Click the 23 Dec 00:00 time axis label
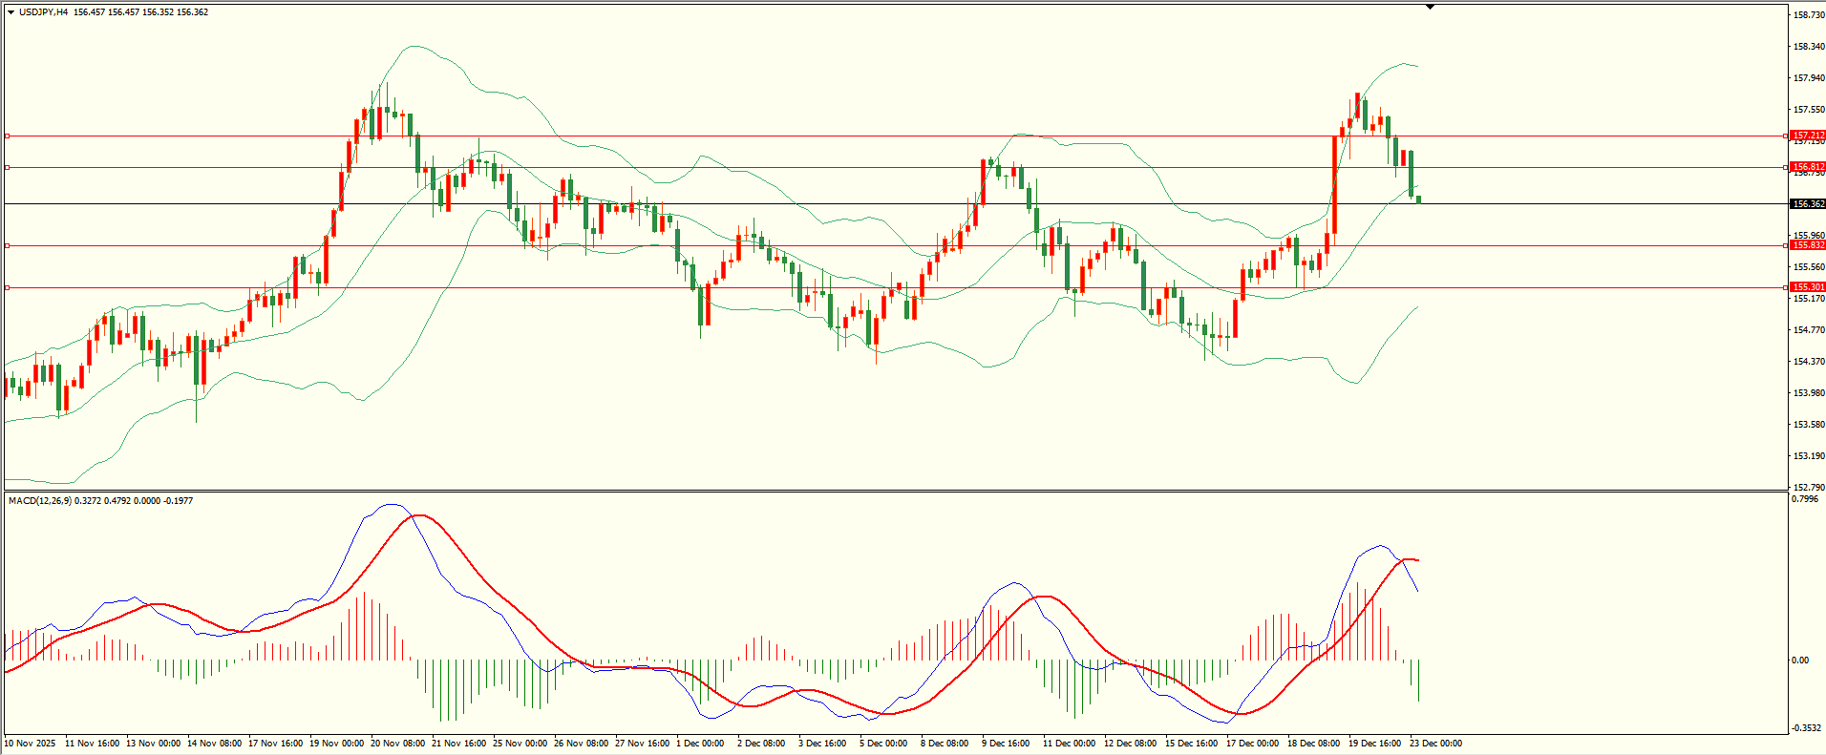The width and height of the screenshot is (1826, 755). (x=1435, y=744)
